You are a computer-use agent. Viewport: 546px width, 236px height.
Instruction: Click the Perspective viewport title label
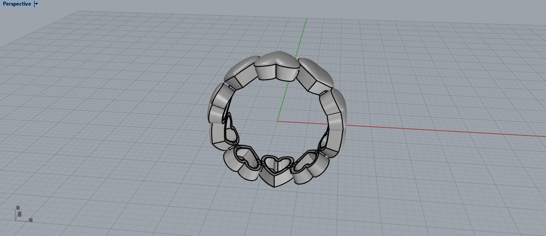click(17, 4)
